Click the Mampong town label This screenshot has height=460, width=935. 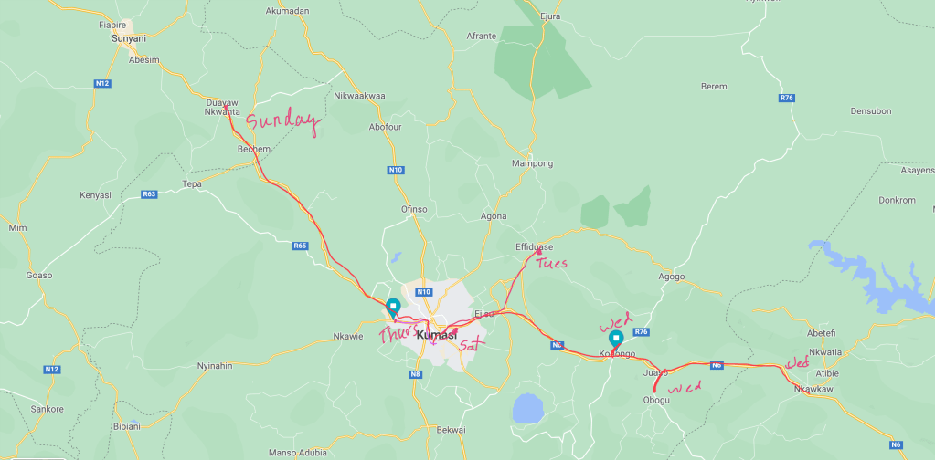click(x=533, y=163)
